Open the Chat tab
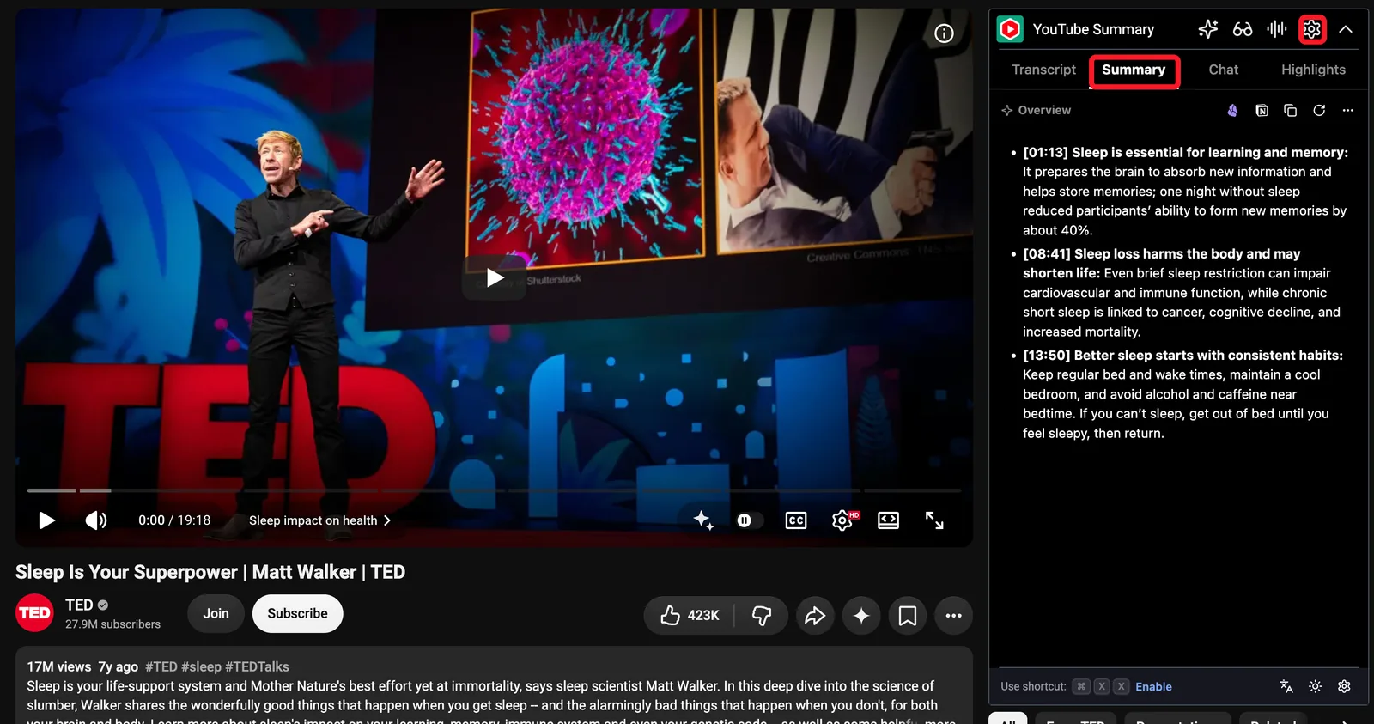The width and height of the screenshot is (1374, 724). (1223, 70)
